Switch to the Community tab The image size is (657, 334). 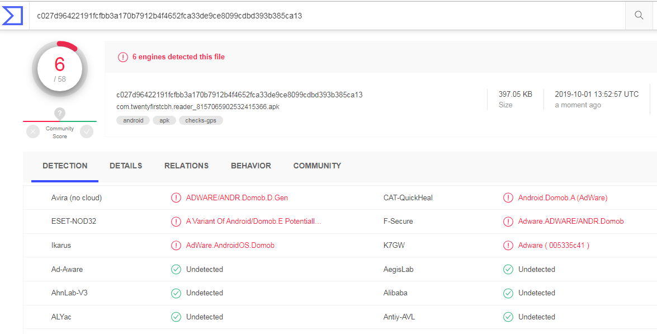pos(317,166)
